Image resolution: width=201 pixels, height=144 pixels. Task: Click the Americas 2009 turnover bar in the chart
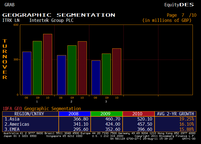(x=72, y=70)
